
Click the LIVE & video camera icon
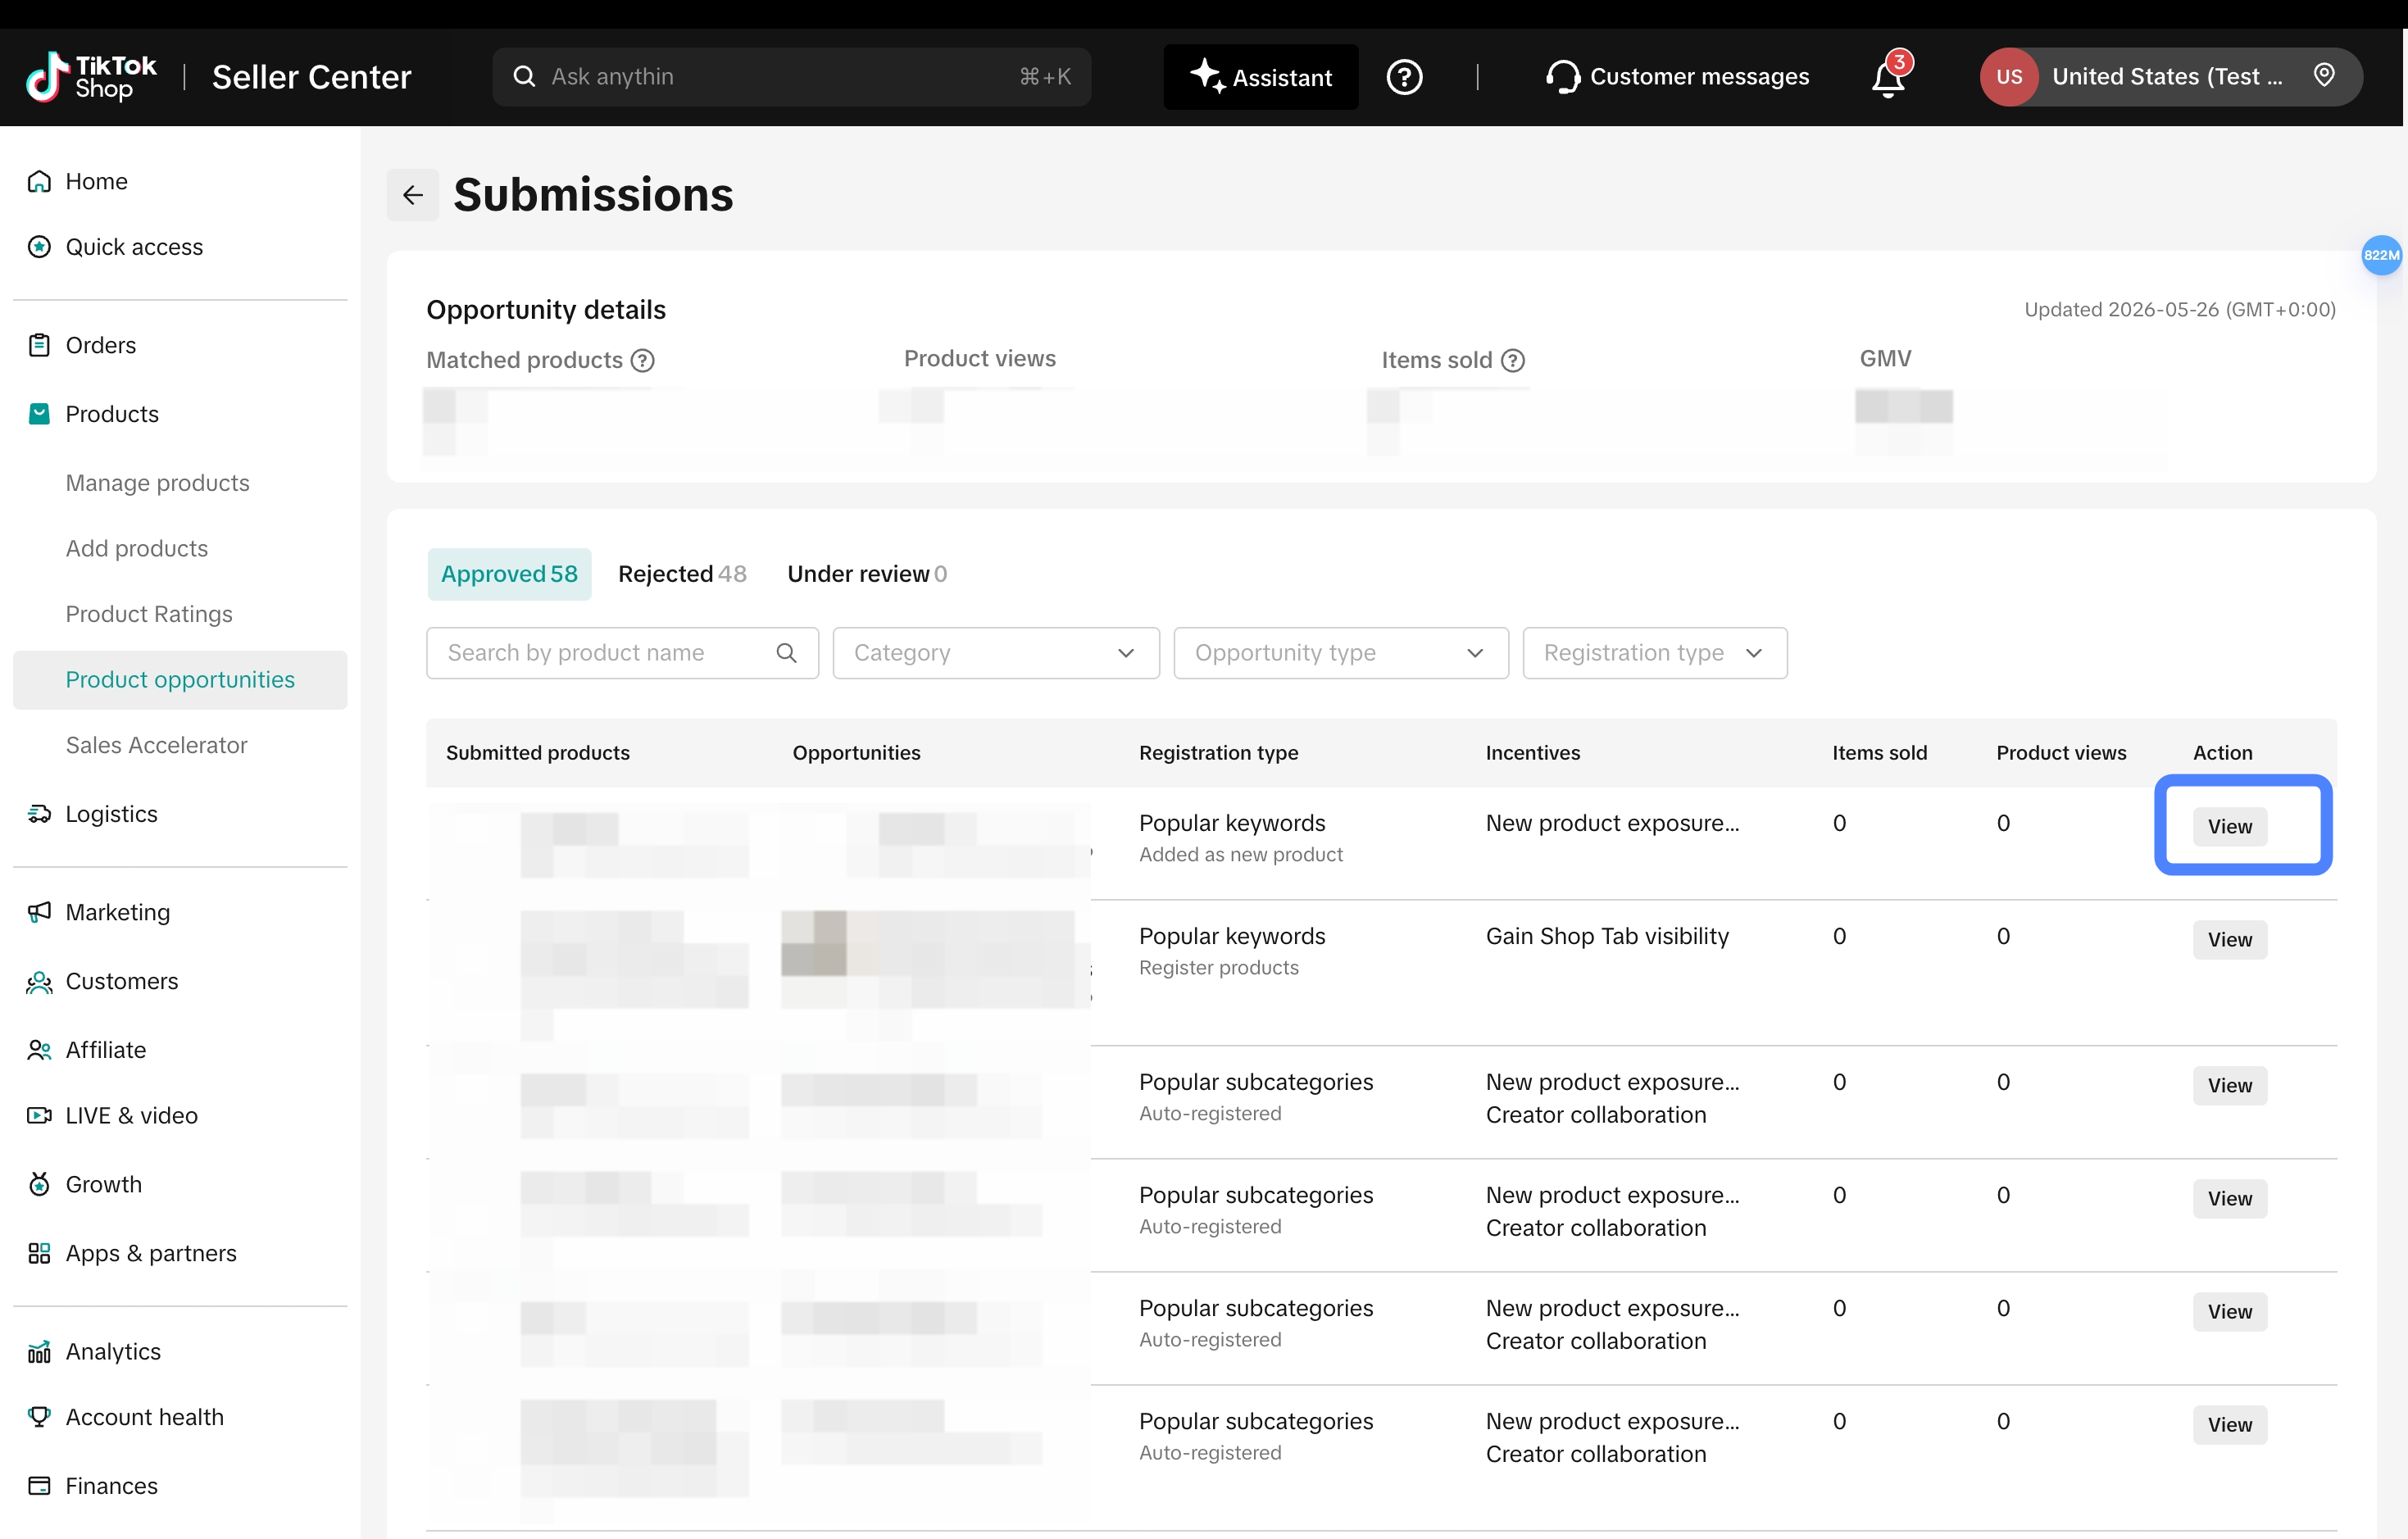39,1115
